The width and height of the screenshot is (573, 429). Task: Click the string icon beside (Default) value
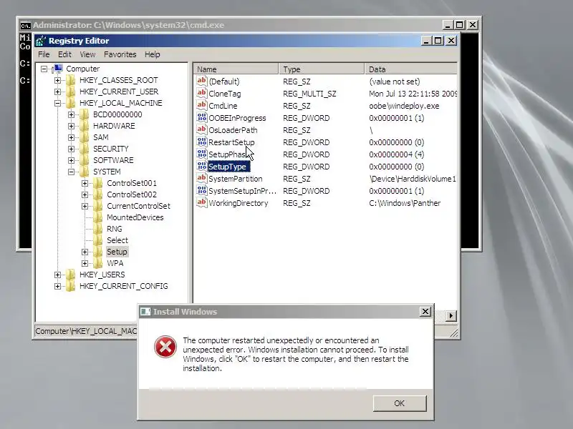pos(202,81)
